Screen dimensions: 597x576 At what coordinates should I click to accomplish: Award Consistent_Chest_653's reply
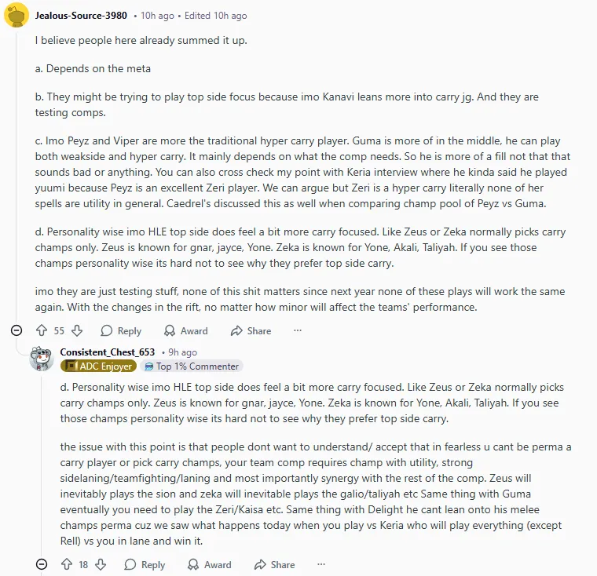pyautogui.click(x=210, y=564)
